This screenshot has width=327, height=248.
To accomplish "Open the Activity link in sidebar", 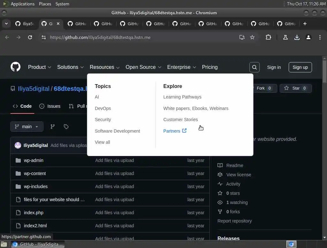I will pos(233,184).
